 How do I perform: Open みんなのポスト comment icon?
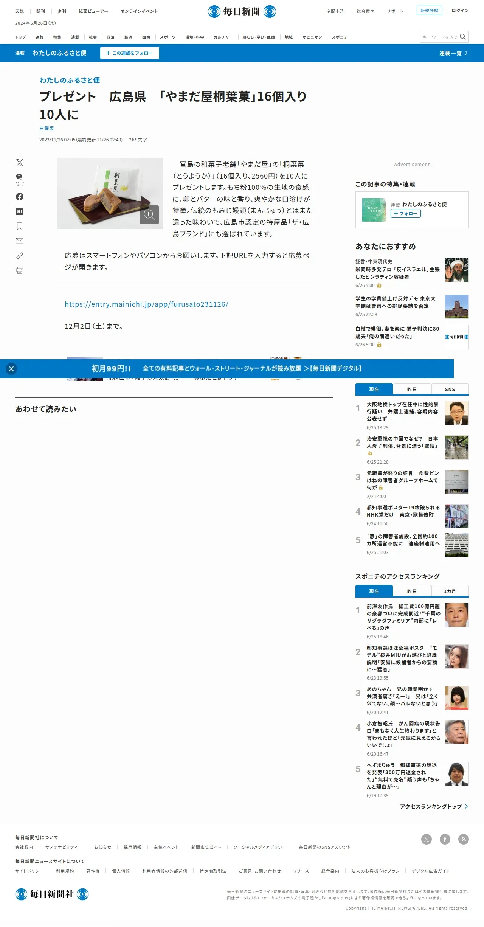pyautogui.click(x=20, y=180)
